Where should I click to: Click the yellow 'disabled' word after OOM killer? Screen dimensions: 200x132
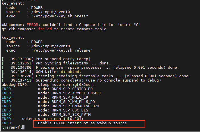[70, 72]
